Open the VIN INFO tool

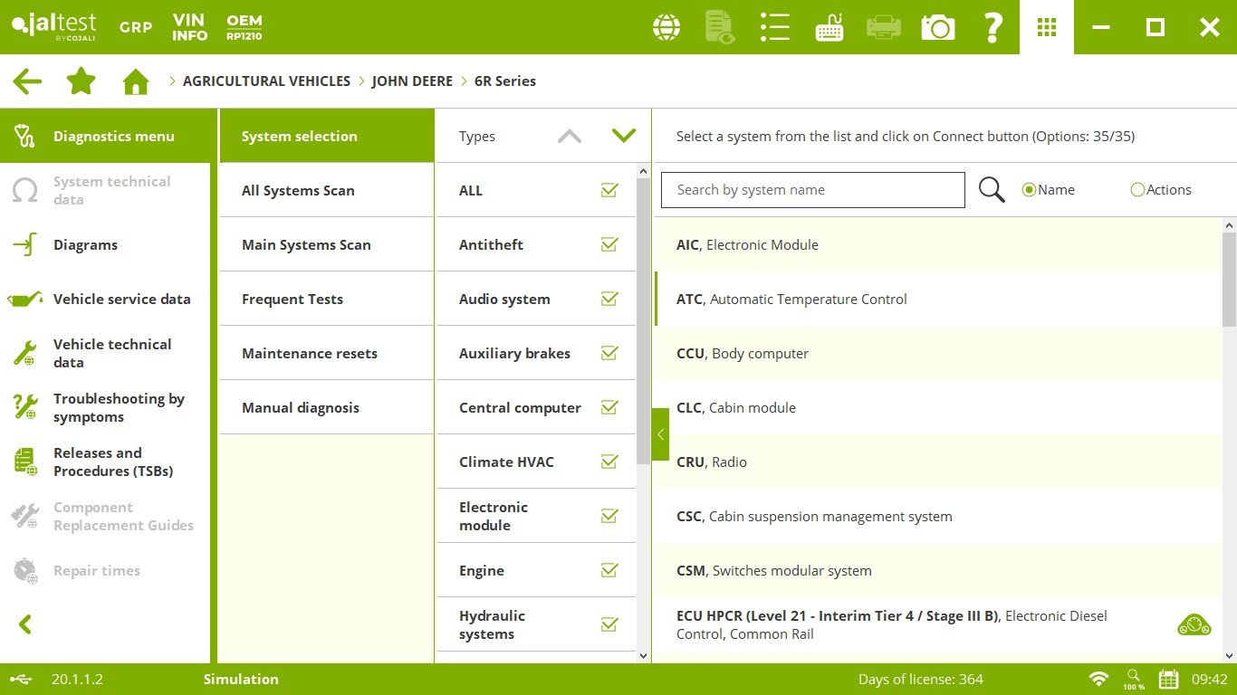(190, 27)
